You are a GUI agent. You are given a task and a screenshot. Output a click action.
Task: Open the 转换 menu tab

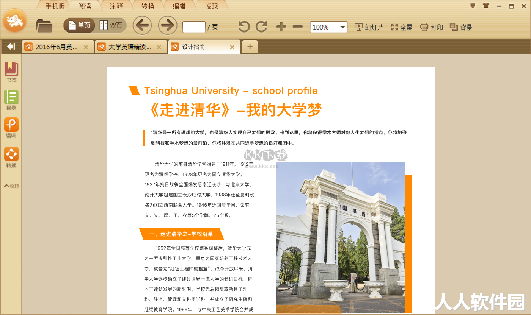point(148,6)
